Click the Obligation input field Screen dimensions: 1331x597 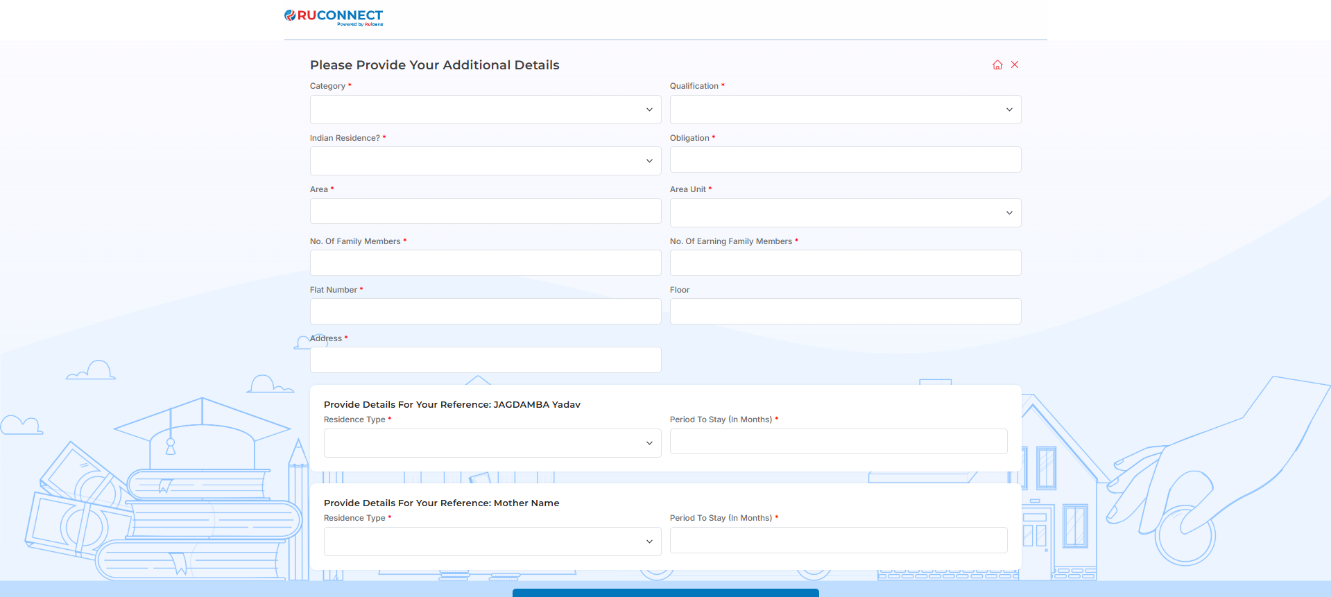coord(845,159)
